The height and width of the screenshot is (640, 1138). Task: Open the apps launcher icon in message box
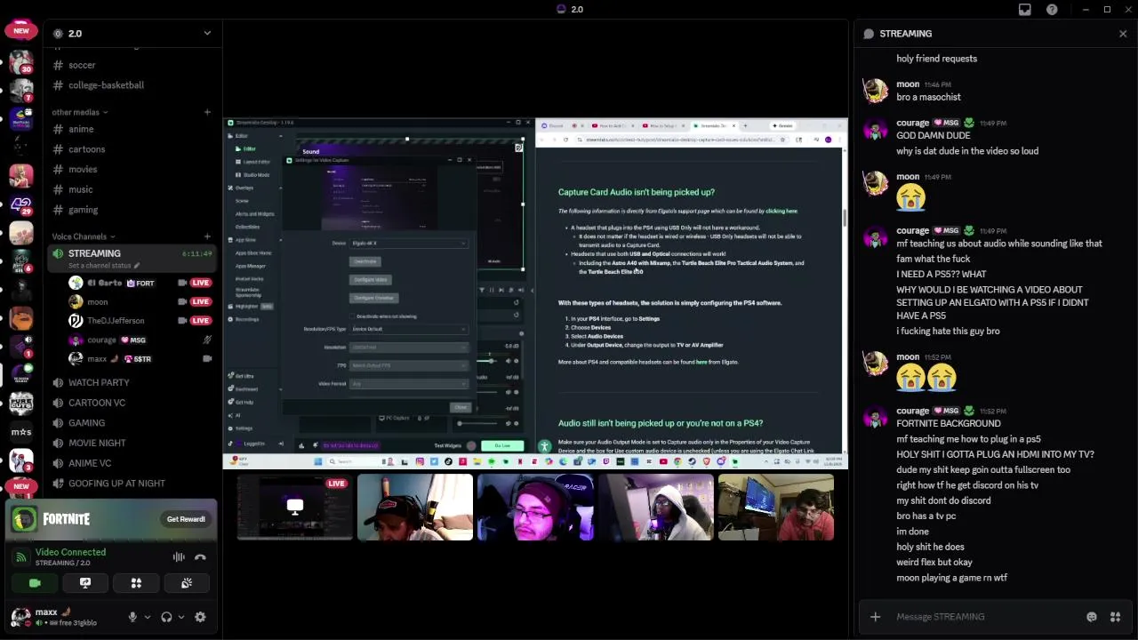(1115, 617)
